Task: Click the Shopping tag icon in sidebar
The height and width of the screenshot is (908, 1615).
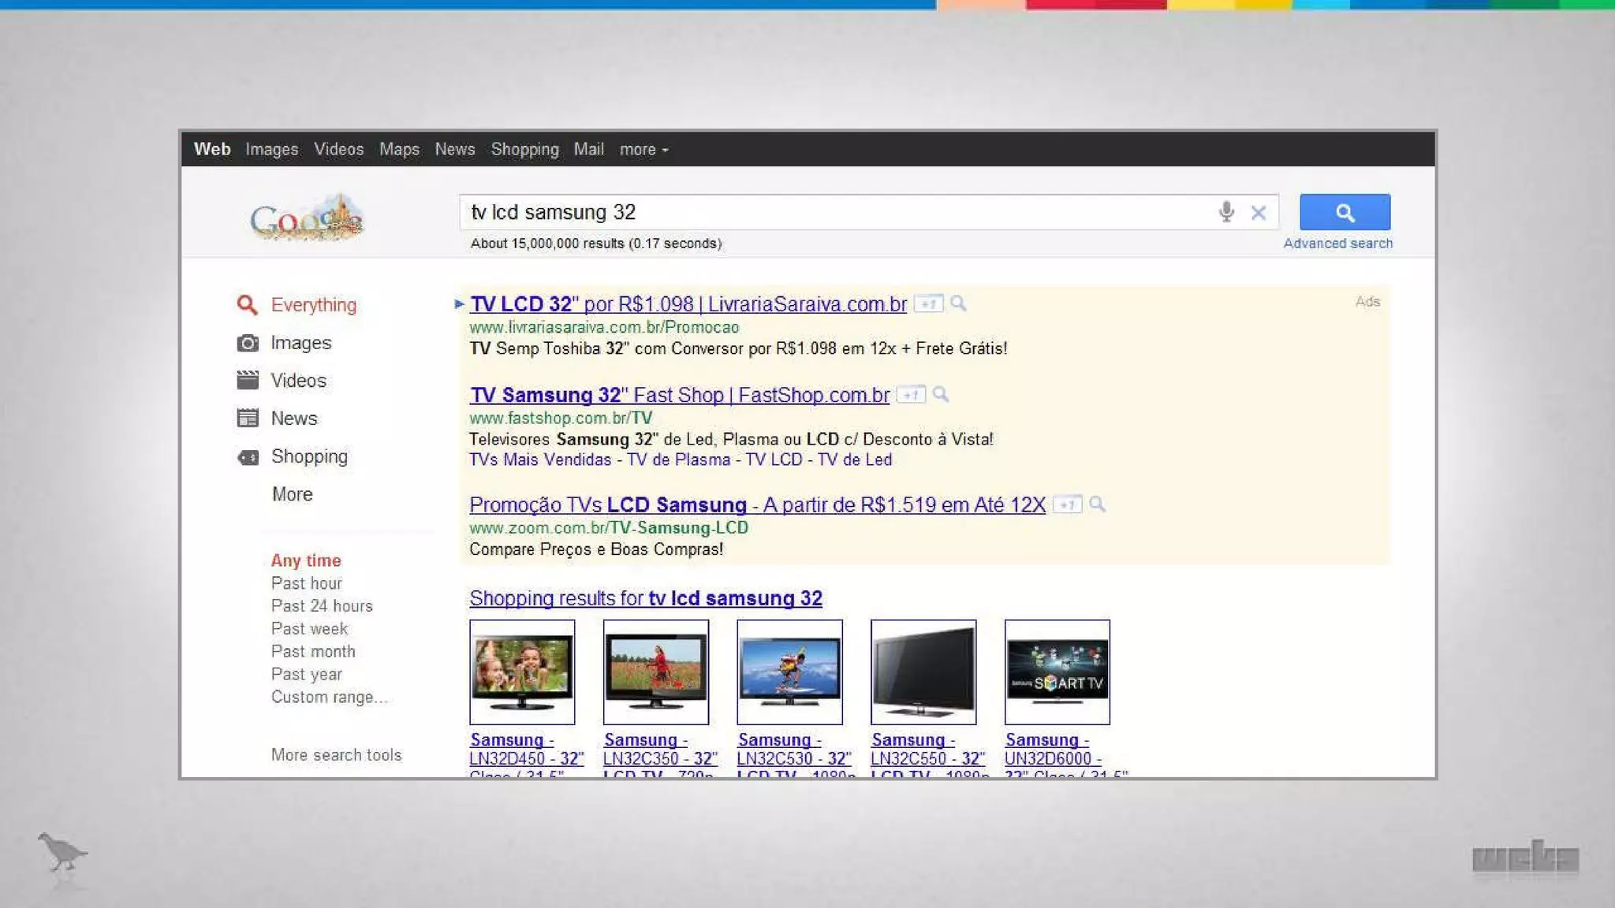Action: (x=248, y=457)
